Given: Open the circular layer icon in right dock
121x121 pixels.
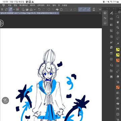Looking at the screenshot, I should pyautogui.click(x=105, y=13).
